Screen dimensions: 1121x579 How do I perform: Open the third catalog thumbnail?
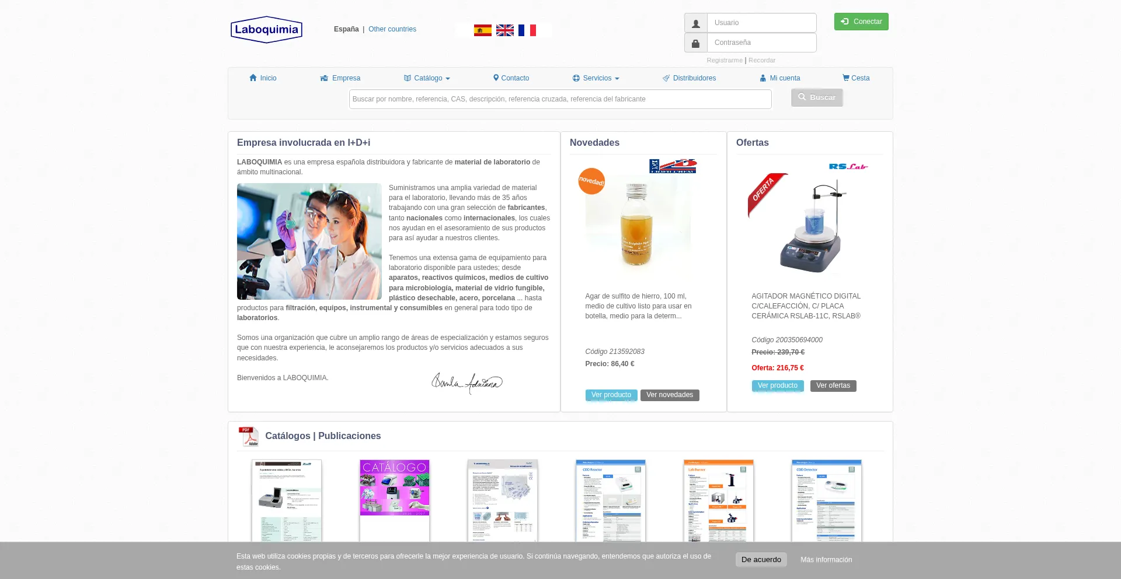click(503, 500)
